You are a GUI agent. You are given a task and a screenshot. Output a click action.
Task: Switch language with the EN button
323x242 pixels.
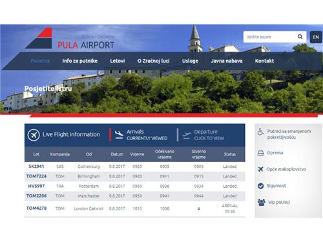(316, 37)
